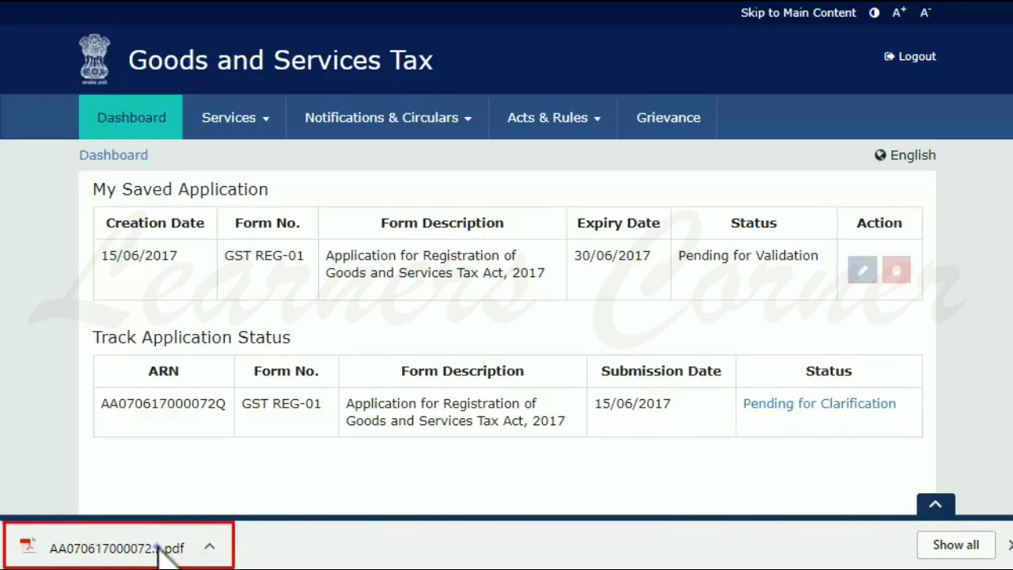Close the downloads bar
Screen dimensions: 1013x570
click(x=1010, y=545)
